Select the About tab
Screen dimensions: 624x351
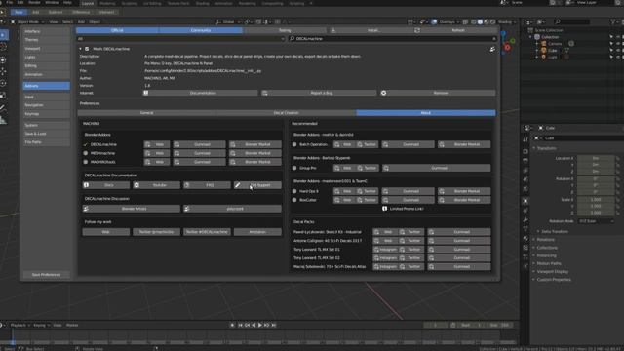point(426,113)
